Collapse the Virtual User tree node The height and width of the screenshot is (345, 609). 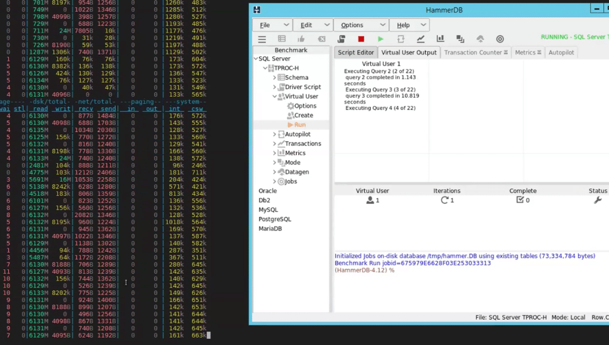coord(275,96)
